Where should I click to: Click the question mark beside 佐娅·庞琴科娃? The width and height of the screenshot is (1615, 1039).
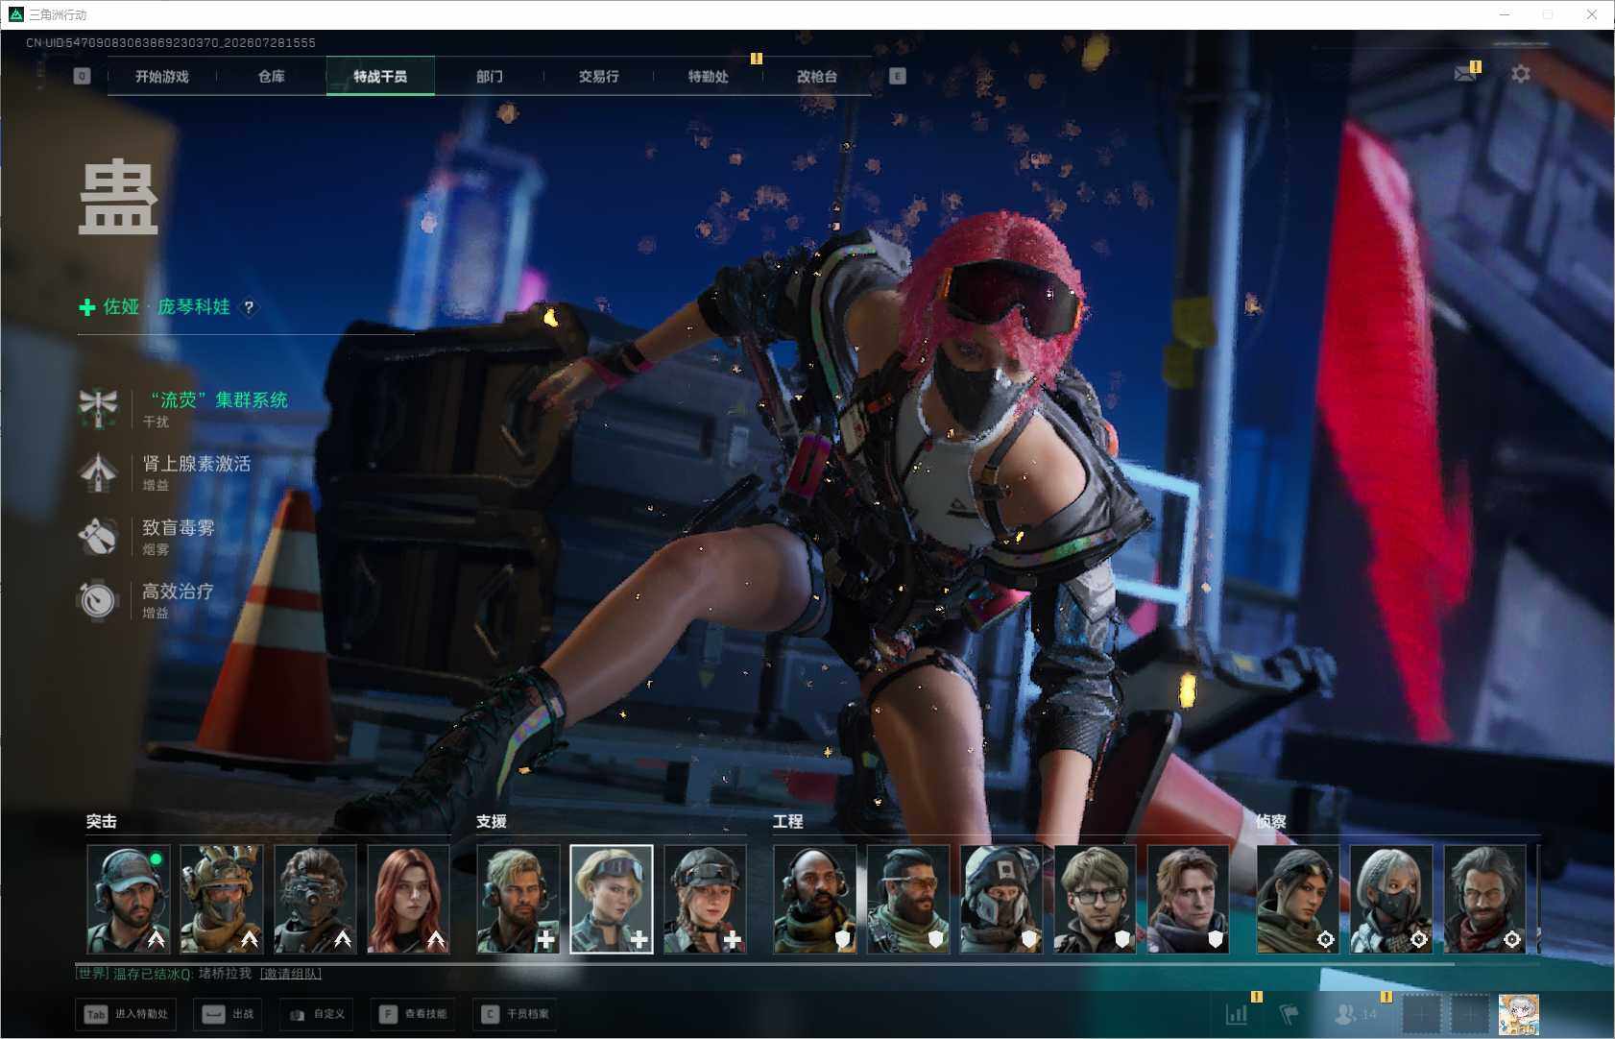[249, 307]
